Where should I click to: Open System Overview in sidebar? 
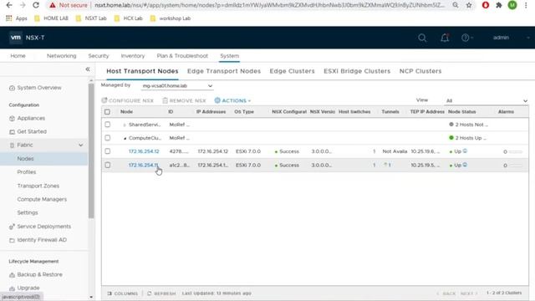click(35, 88)
